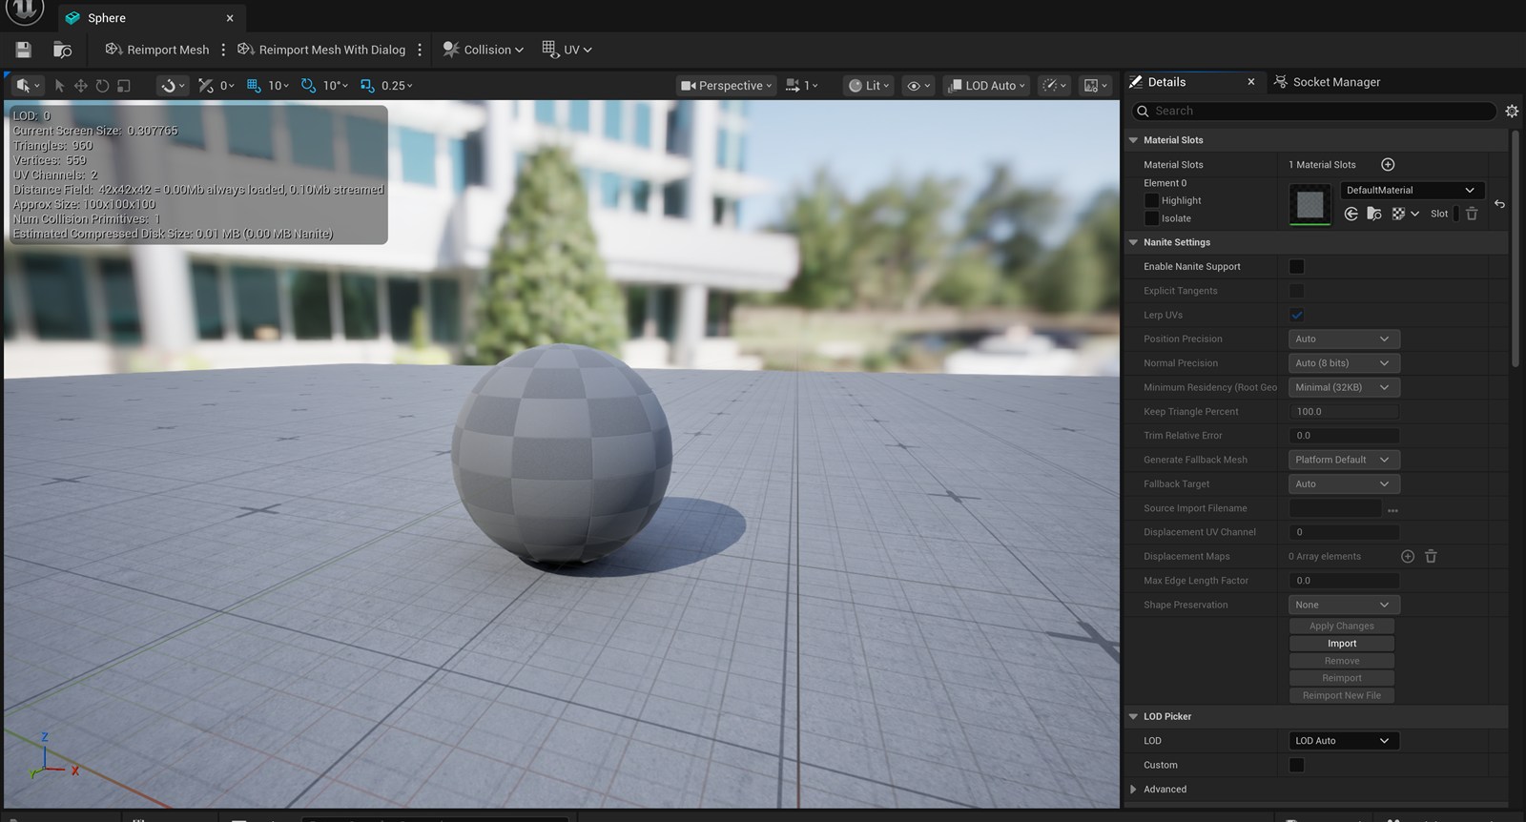Open LOD Auto viewport dropdown

[x=986, y=86]
